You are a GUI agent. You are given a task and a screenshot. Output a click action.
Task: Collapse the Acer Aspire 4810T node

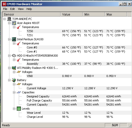9,23
